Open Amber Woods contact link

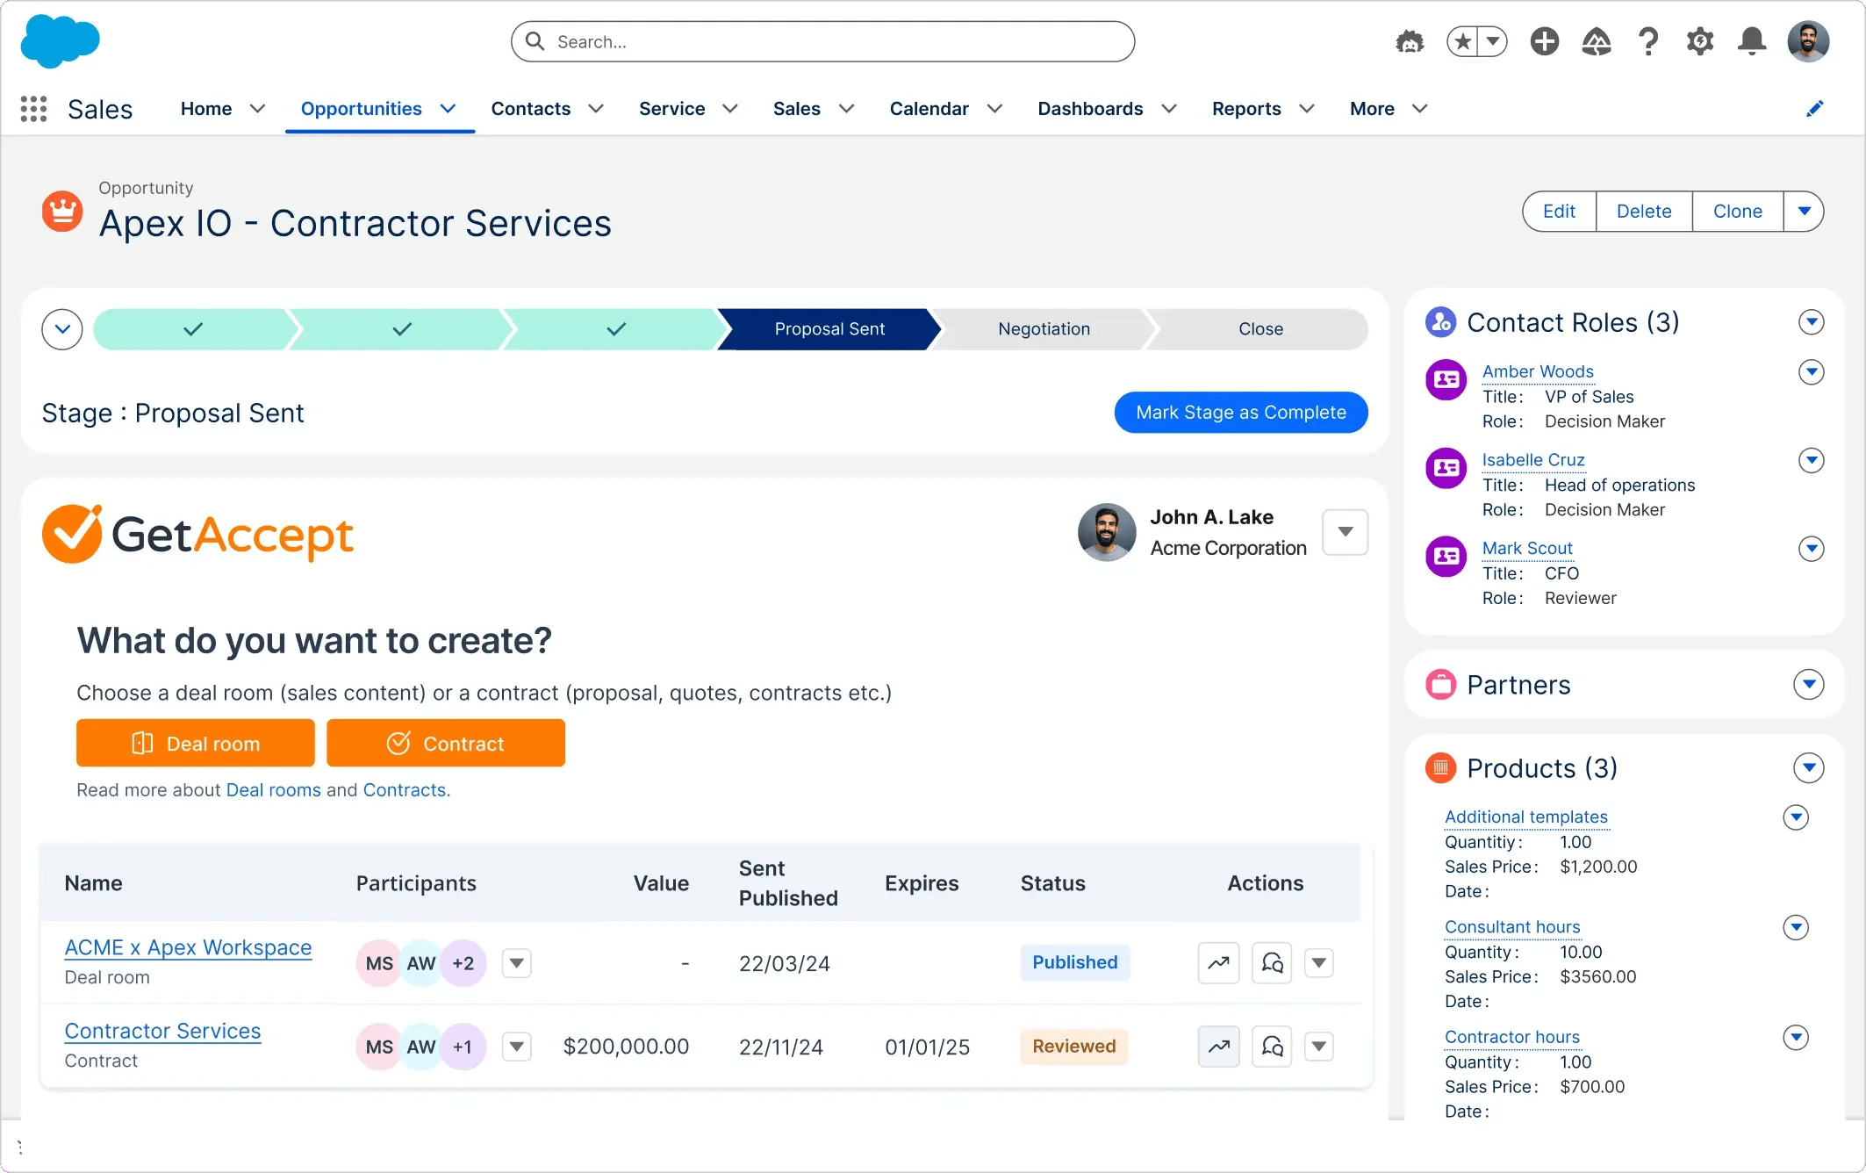(1538, 371)
